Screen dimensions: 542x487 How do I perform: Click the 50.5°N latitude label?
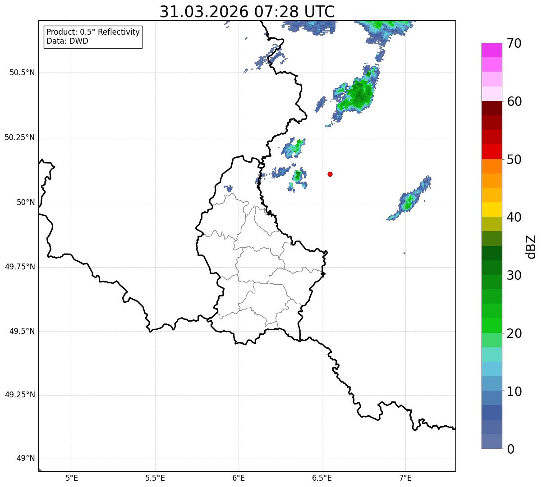click(x=22, y=73)
